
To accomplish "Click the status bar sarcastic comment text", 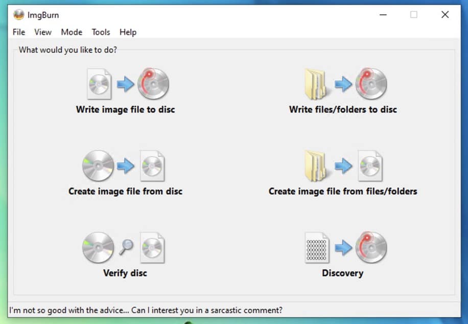I will tap(146, 310).
